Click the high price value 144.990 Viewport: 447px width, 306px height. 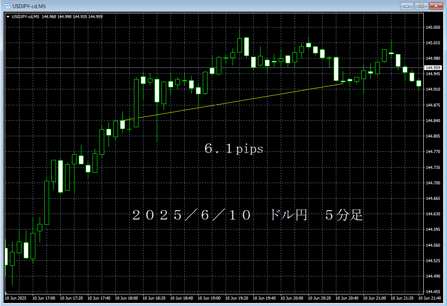64,16
